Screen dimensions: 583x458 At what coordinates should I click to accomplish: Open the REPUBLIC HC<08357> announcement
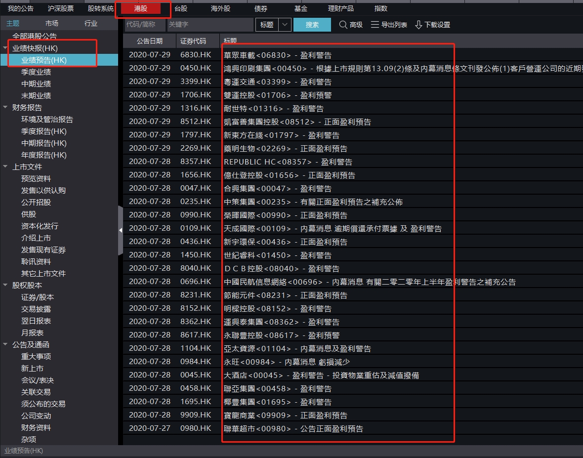(288, 162)
